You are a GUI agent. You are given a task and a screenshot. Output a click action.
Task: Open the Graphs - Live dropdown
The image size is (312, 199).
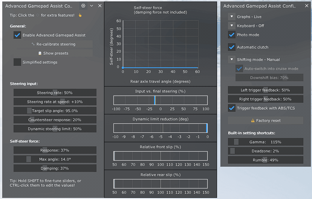232,17
